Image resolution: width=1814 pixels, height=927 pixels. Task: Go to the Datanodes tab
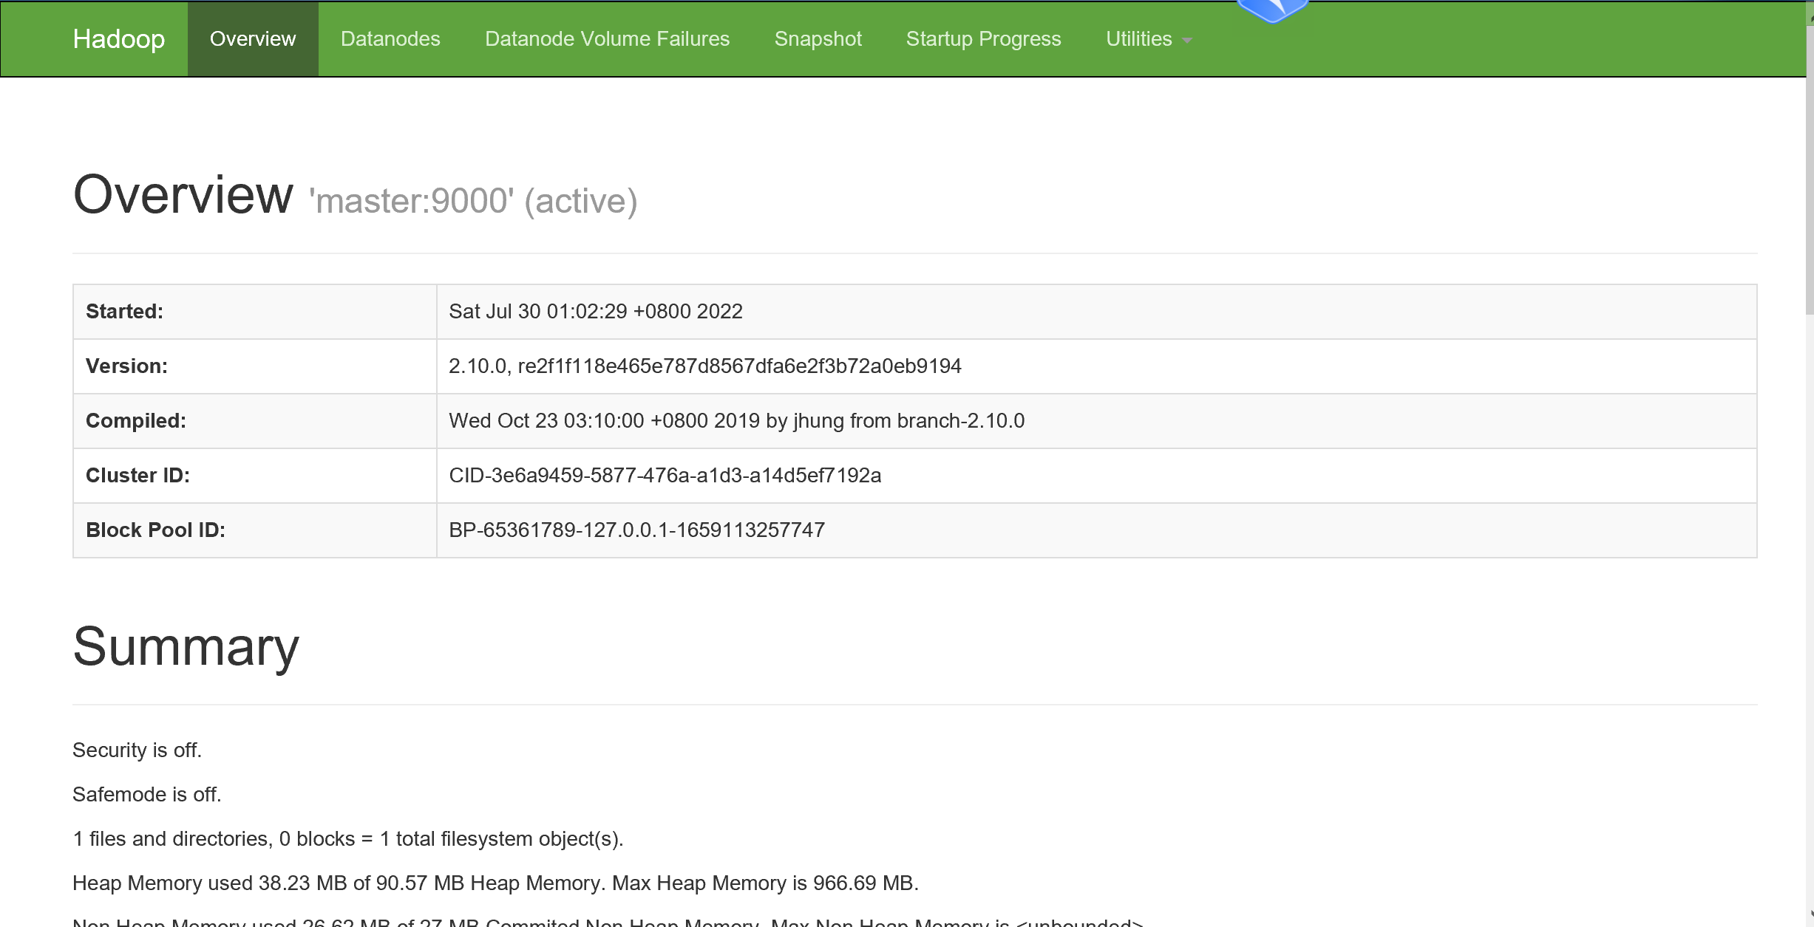coord(390,39)
